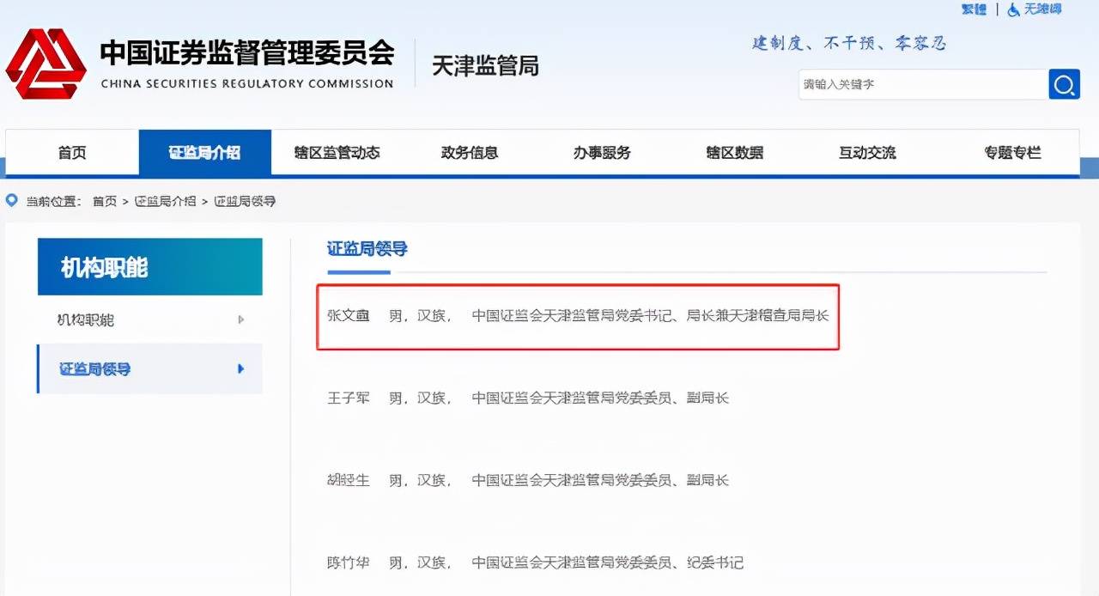Click the 繁體 language link
The height and width of the screenshot is (596, 1099).
point(974,9)
